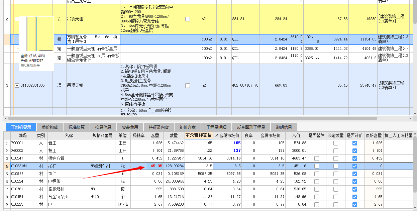Uncheck 是否计价 for 吊杆 row
Viewport: 417px width, 211px height.
click(355, 166)
